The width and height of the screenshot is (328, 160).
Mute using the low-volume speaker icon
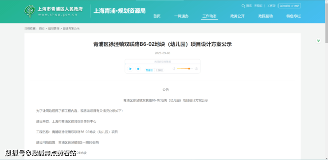tap(173, 69)
